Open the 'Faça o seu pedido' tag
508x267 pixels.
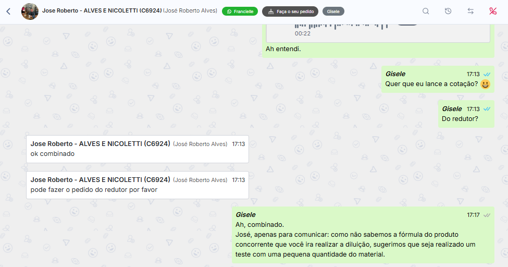click(x=290, y=11)
